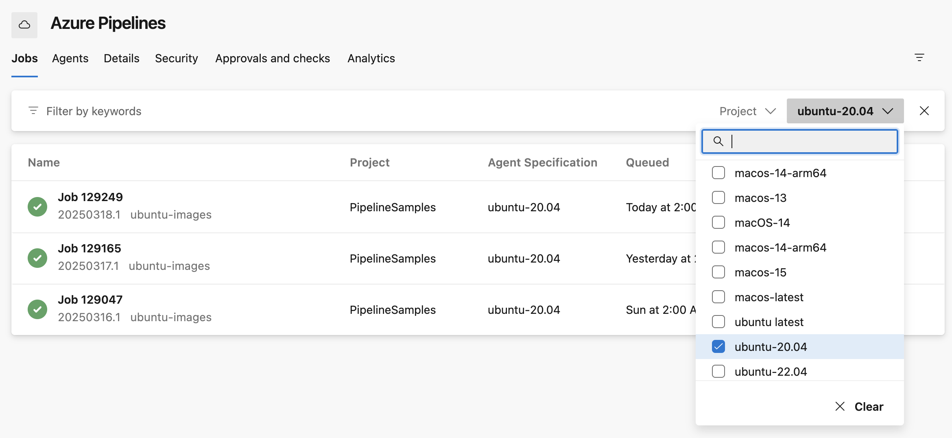This screenshot has width=952, height=438.
Task: Click the Azure Pipelines cloud icon
Action: point(24,25)
